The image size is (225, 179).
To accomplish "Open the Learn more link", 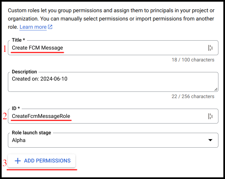I will 33,27.
